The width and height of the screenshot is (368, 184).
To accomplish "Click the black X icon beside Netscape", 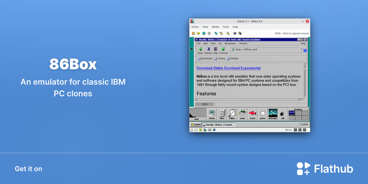I will [192, 49].
